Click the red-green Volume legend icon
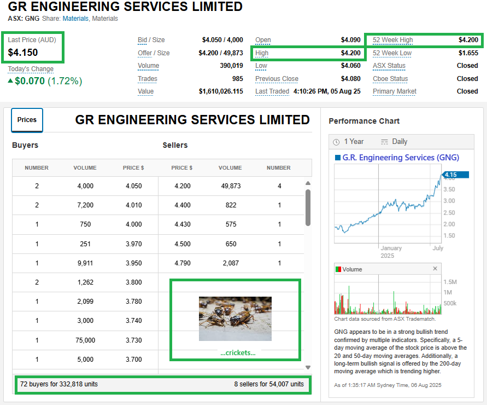This screenshot has width=487, height=405. tap(338, 269)
